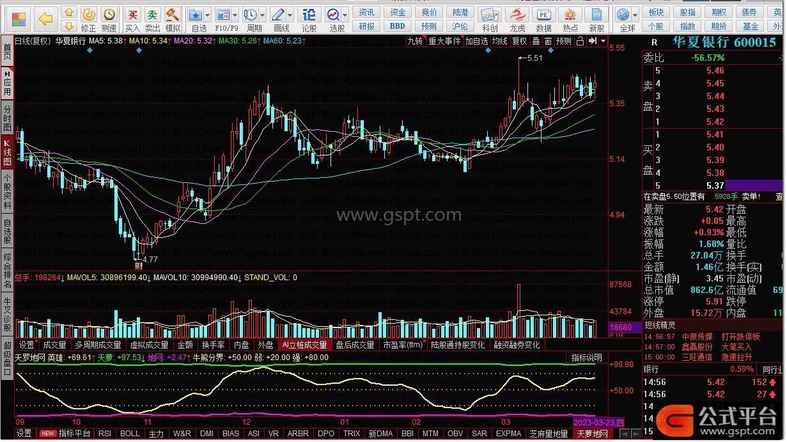Expand the 画线 dropdown arrow

click(290, 15)
